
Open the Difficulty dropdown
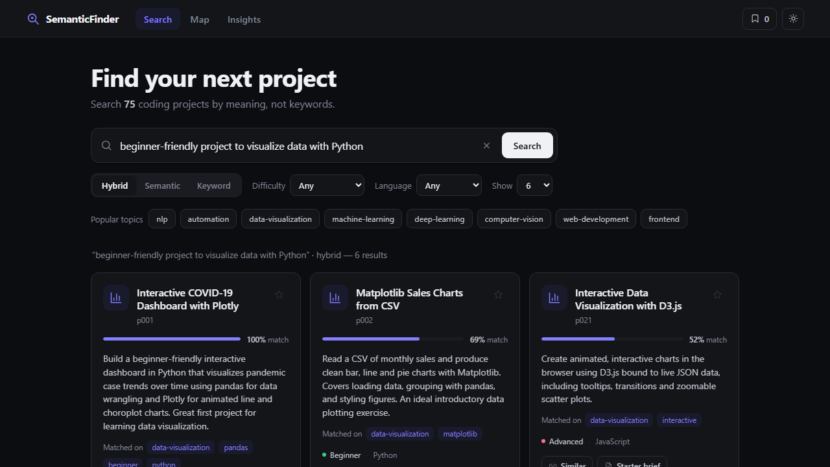327,186
